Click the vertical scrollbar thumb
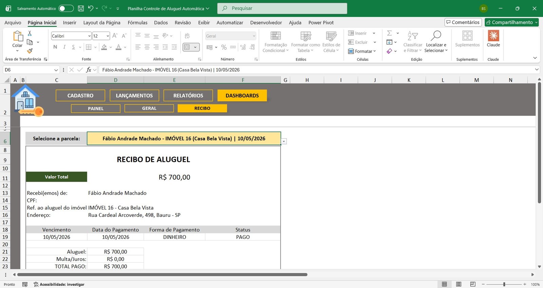This screenshot has height=288, width=543. coord(539,143)
